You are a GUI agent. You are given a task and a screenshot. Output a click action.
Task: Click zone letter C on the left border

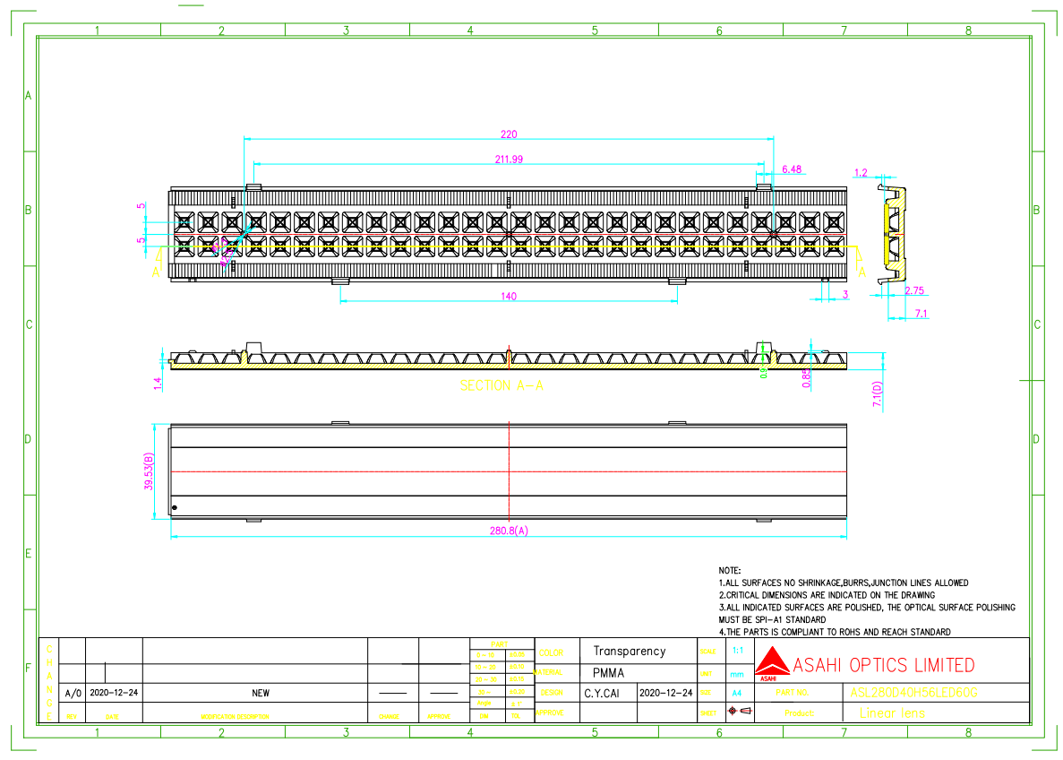coord(30,324)
